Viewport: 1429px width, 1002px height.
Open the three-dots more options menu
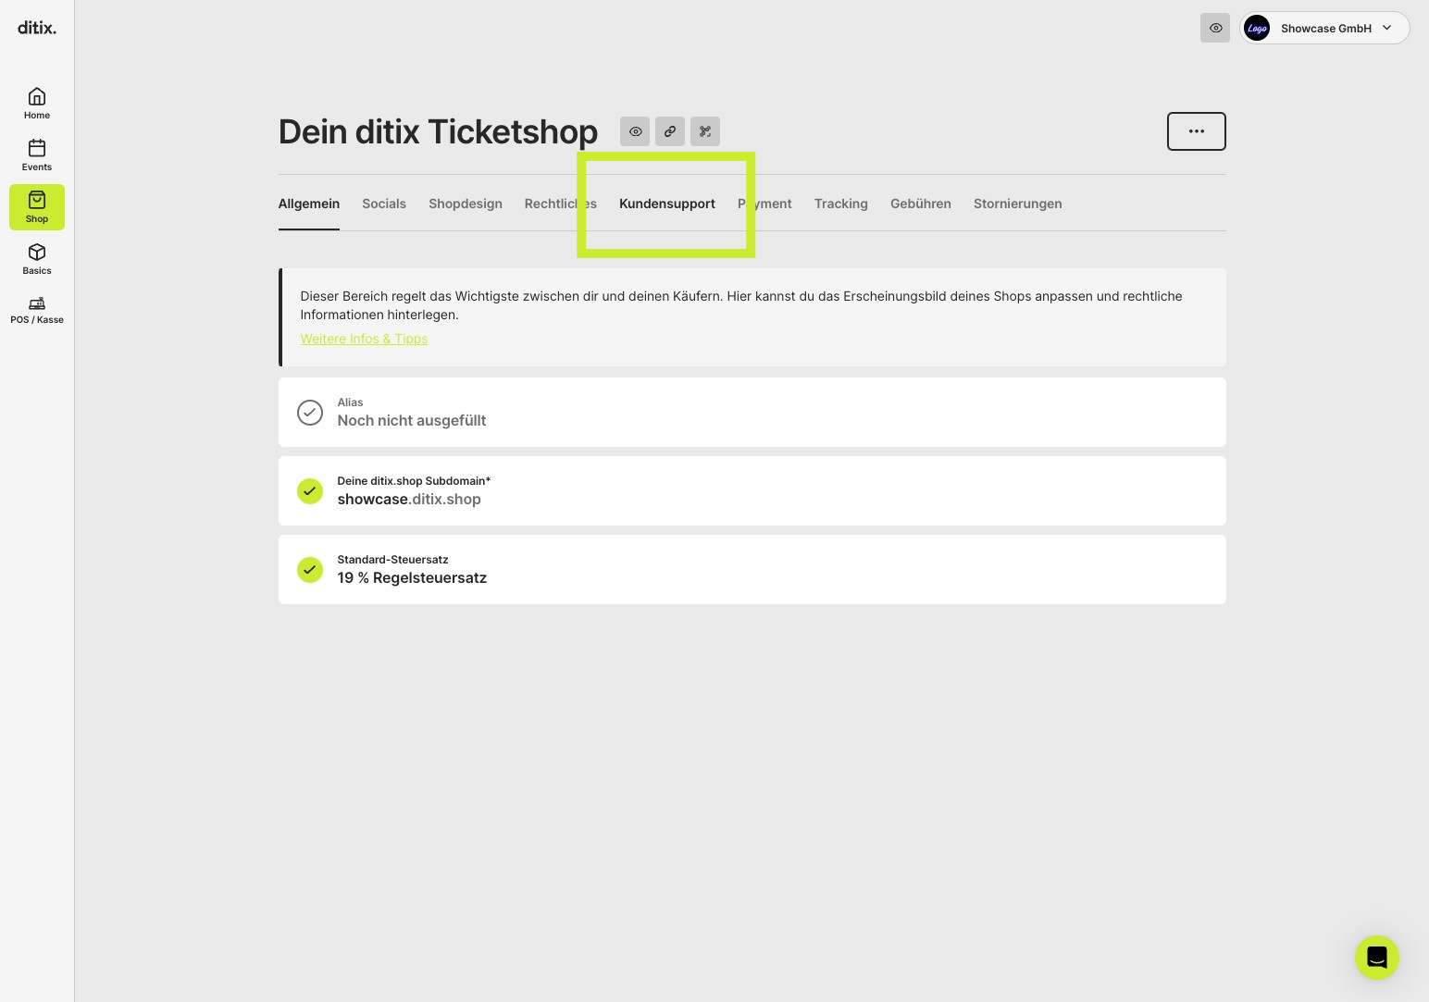point(1197,131)
